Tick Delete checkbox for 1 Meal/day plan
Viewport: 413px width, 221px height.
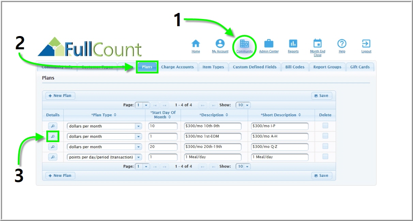coord(325,157)
